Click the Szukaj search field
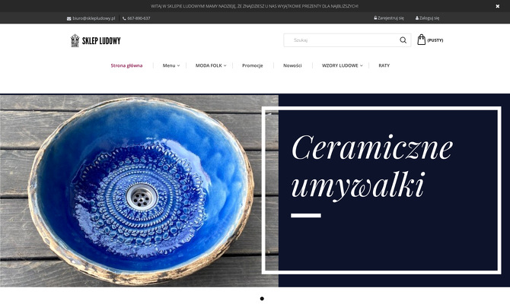510x304 pixels. (x=342, y=40)
